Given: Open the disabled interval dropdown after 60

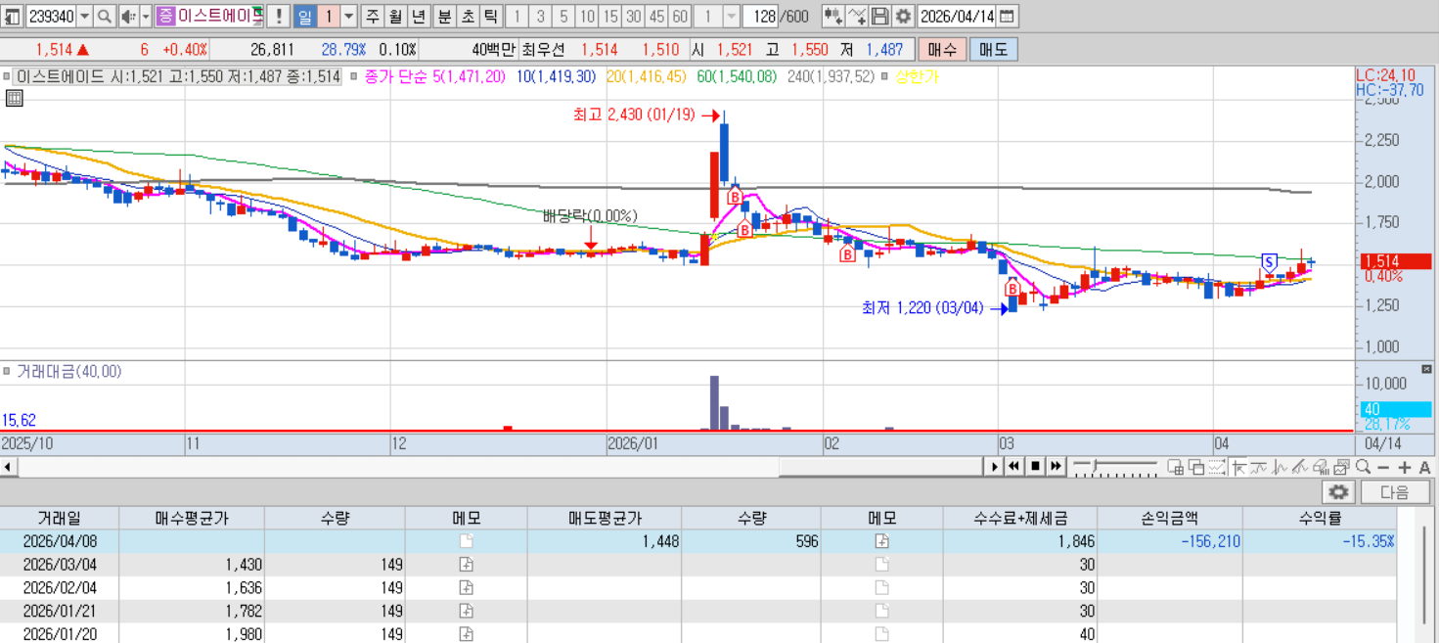Looking at the screenshot, I should click(733, 16).
